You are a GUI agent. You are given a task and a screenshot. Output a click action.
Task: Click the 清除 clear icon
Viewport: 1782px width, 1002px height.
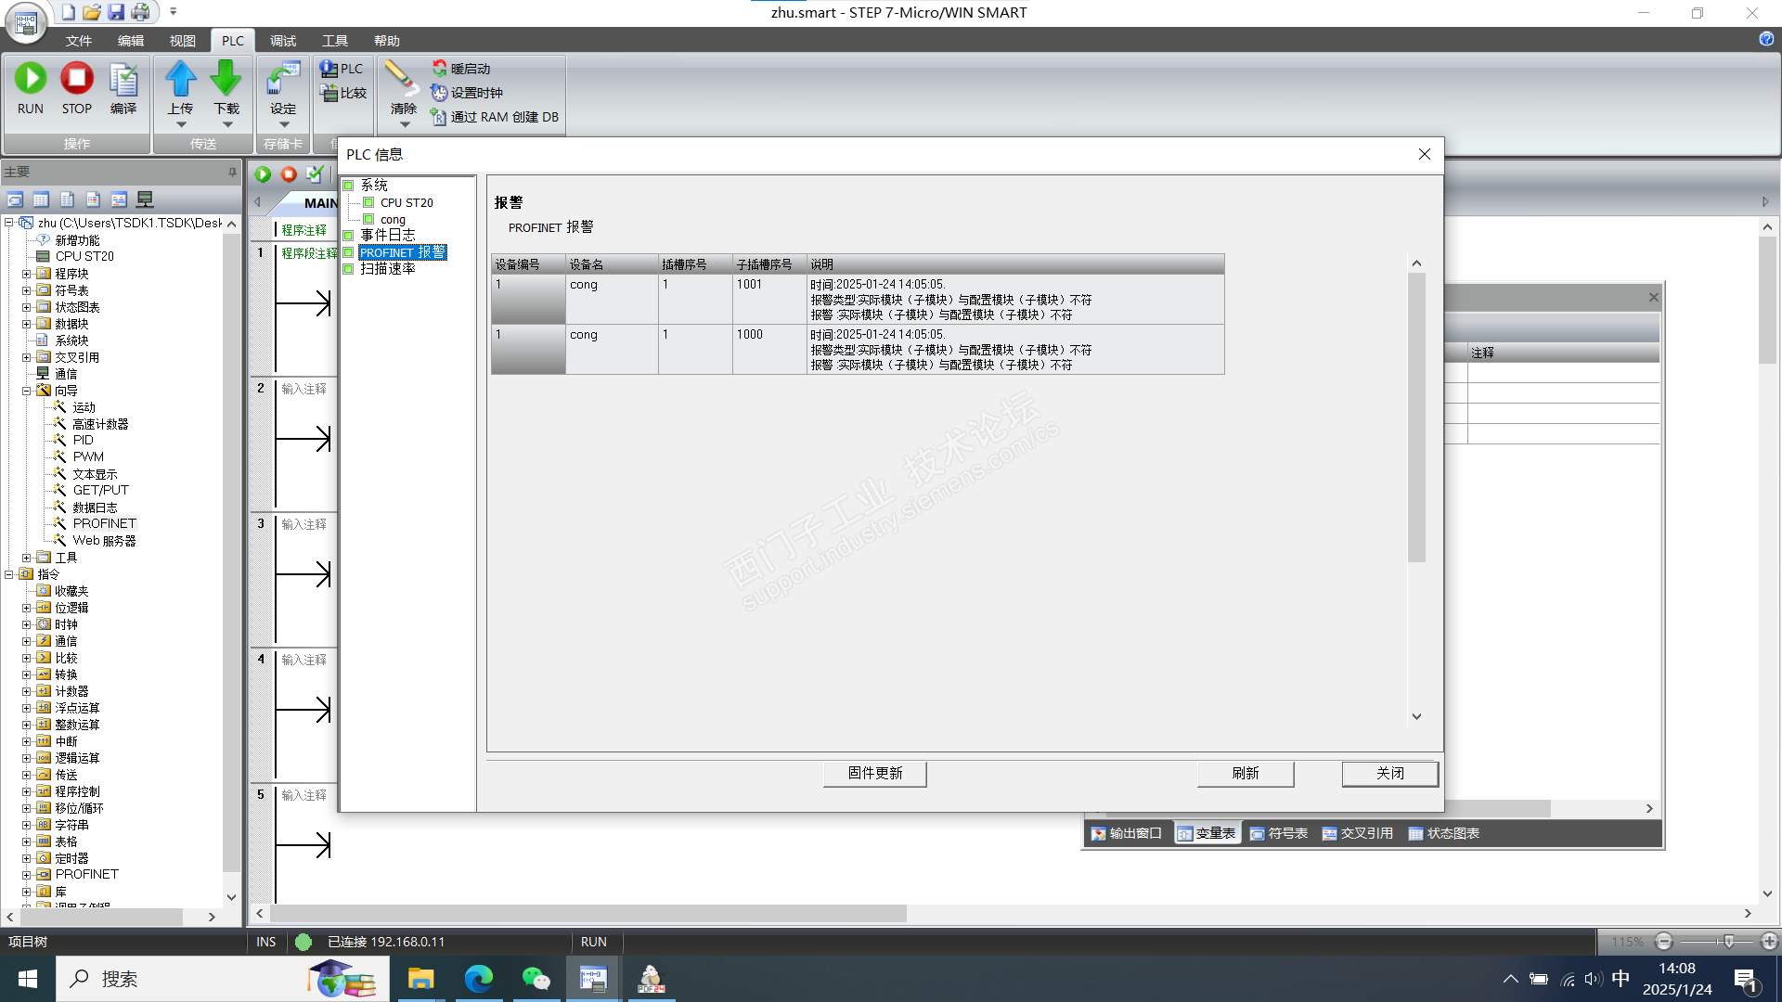click(x=402, y=79)
